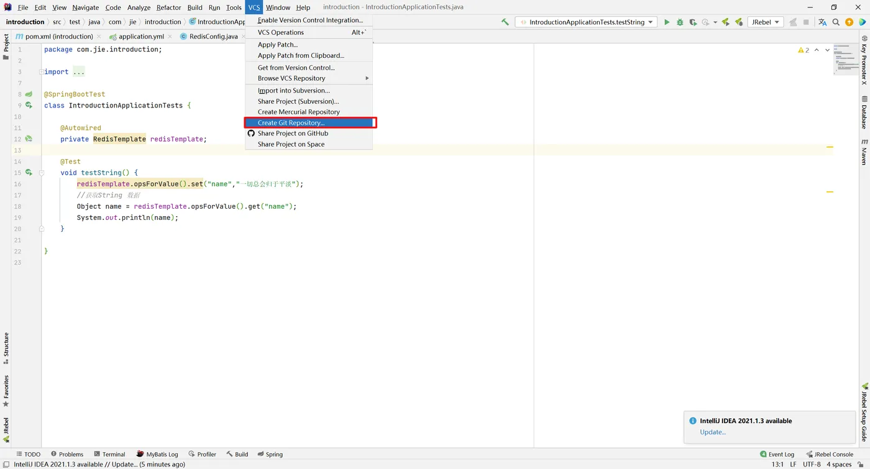Click the Translate toolbar icon
The height and width of the screenshot is (469, 870).
pyautogui.click(x=823, y=22)
